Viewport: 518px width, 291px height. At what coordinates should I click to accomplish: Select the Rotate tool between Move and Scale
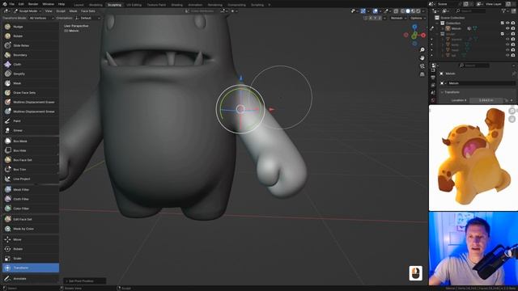[31, 249]
